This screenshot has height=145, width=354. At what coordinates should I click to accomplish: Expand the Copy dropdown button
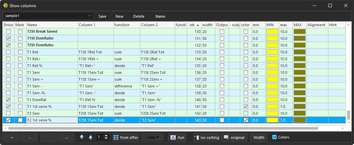click(x=152, y=138)
